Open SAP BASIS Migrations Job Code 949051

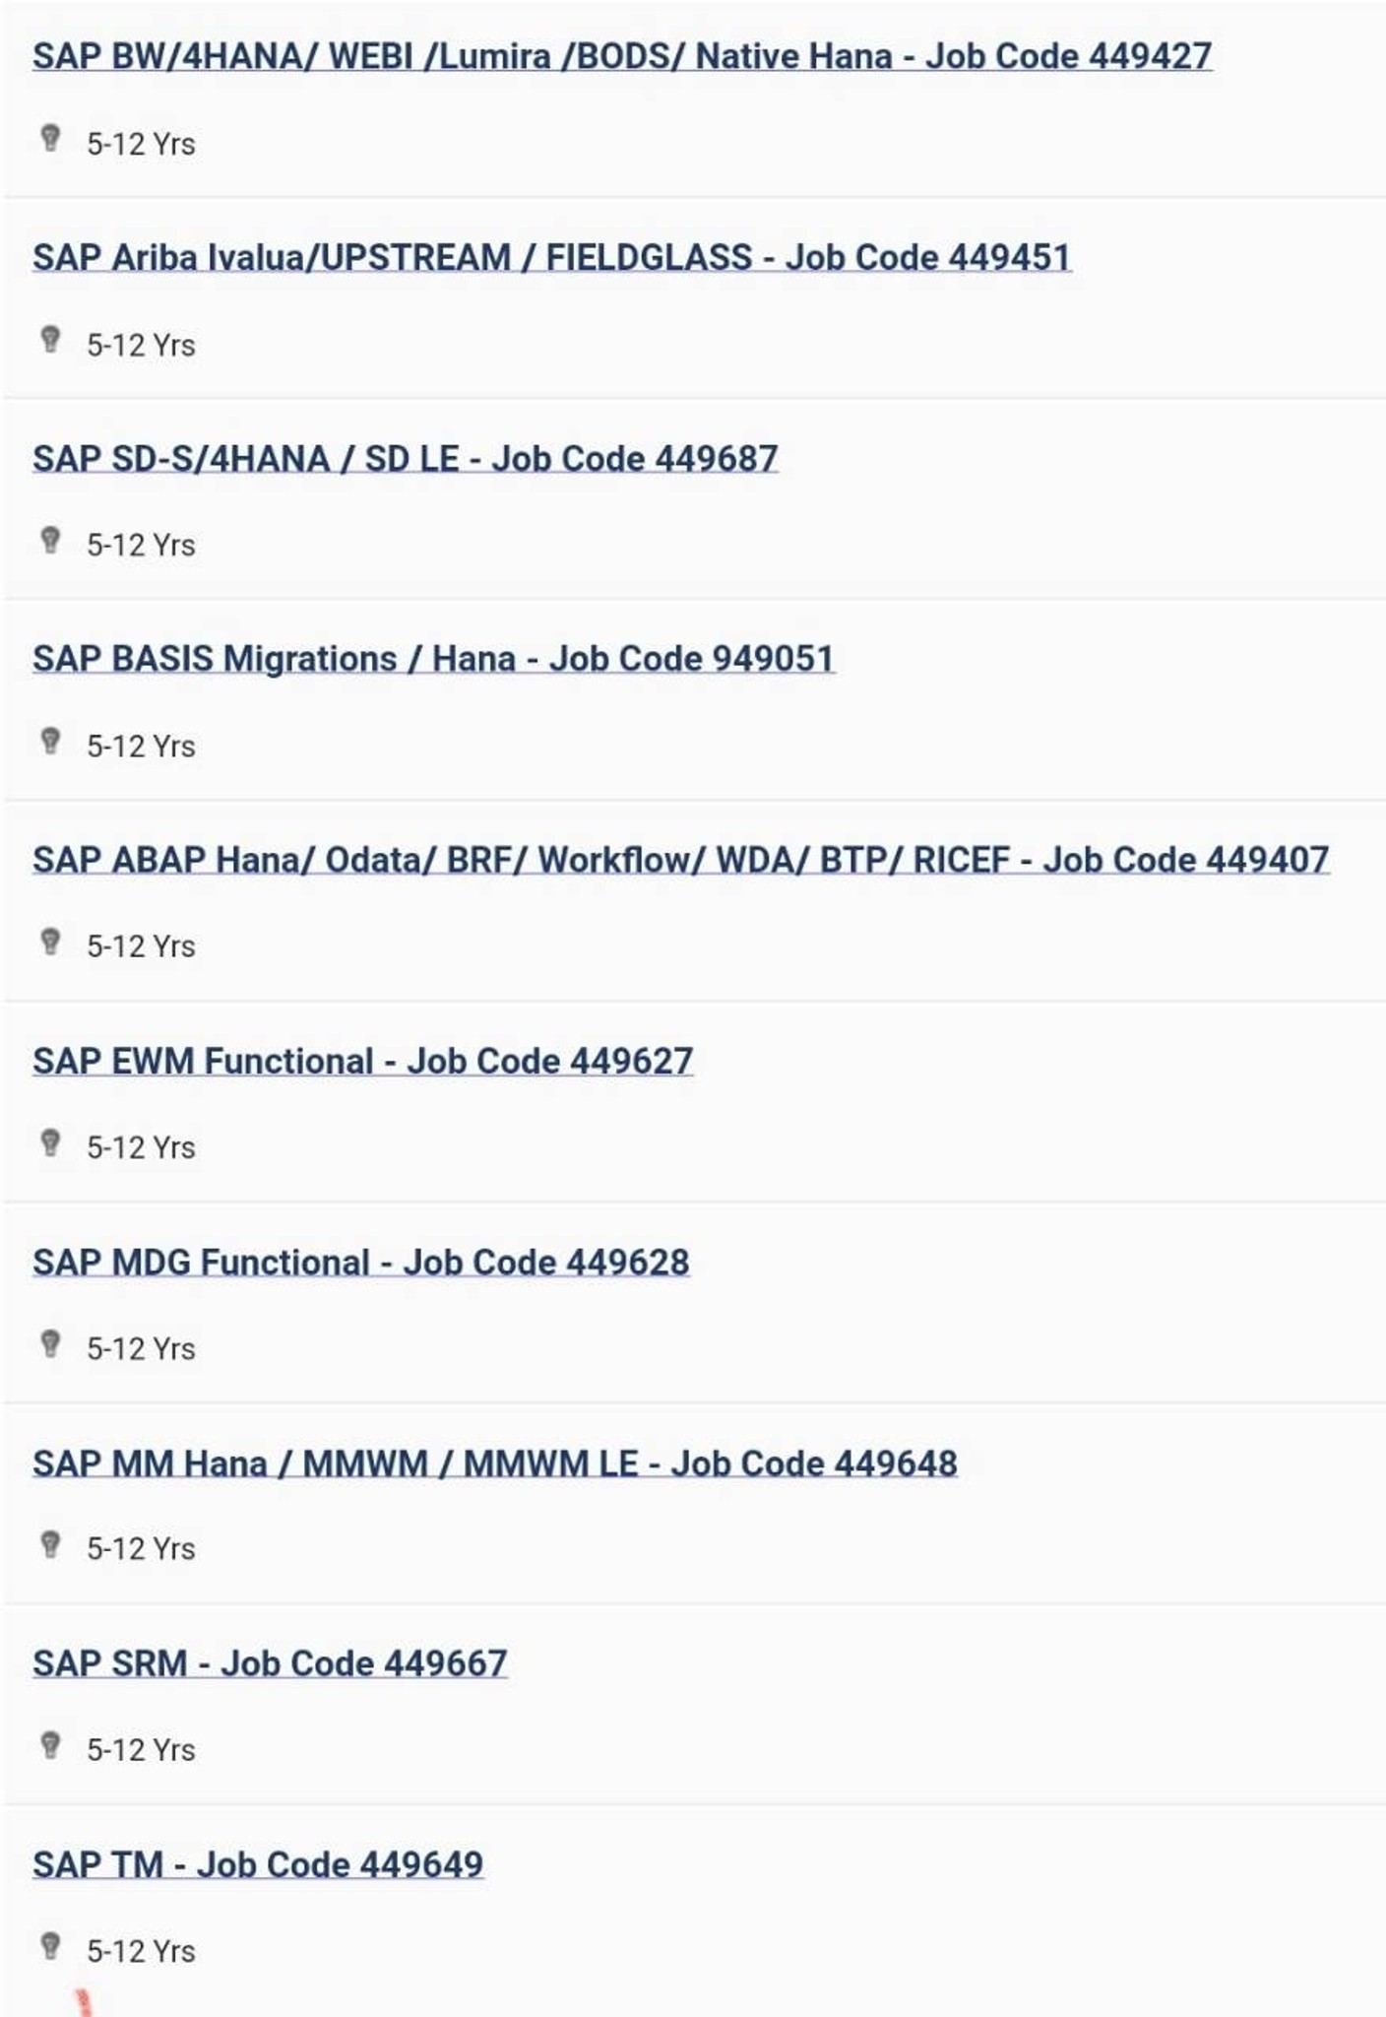(x=434, y=659)
